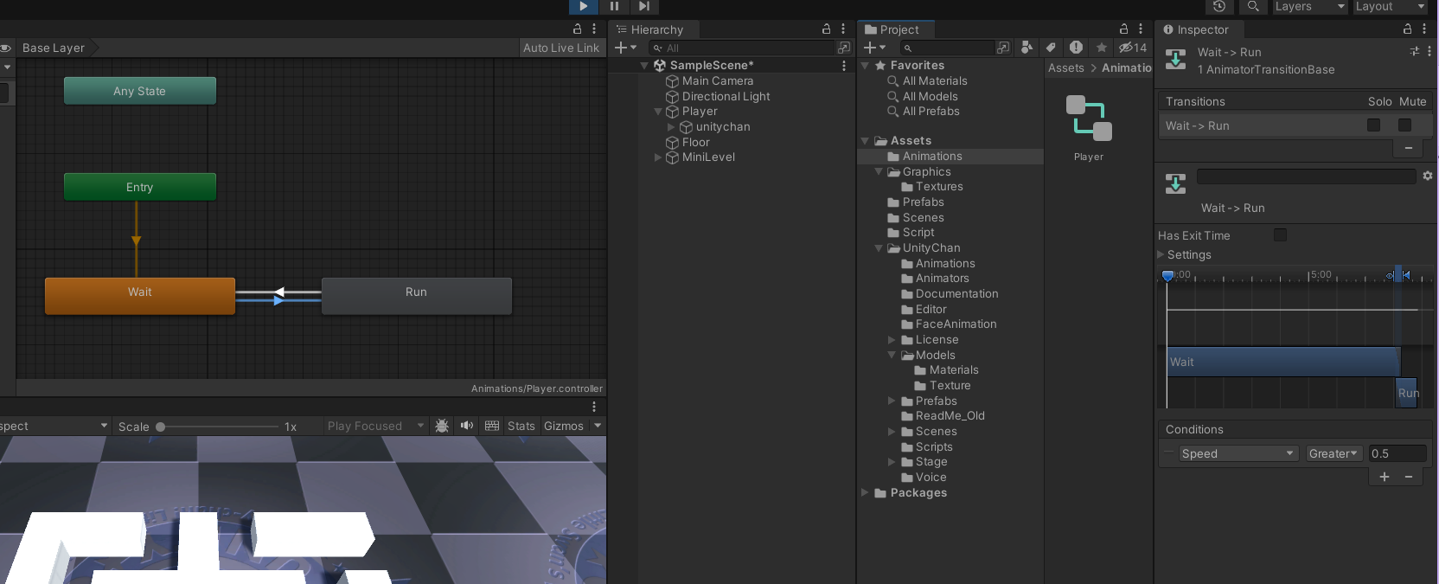Toggle Solo checkbox for Wait -> Run
Screen dimensions: 1439x584
[x=1373, y=125]
